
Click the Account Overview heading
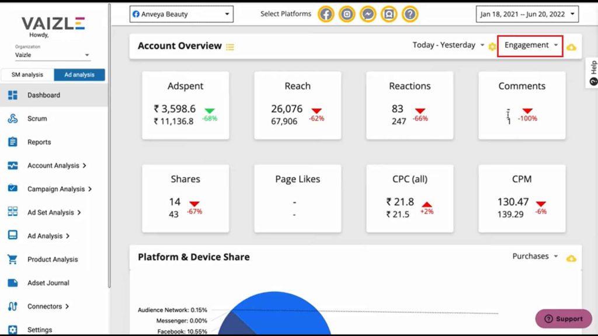pyautogui.click(x=180, y=45)
